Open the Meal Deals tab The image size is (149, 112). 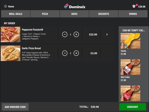coord(16,14)
